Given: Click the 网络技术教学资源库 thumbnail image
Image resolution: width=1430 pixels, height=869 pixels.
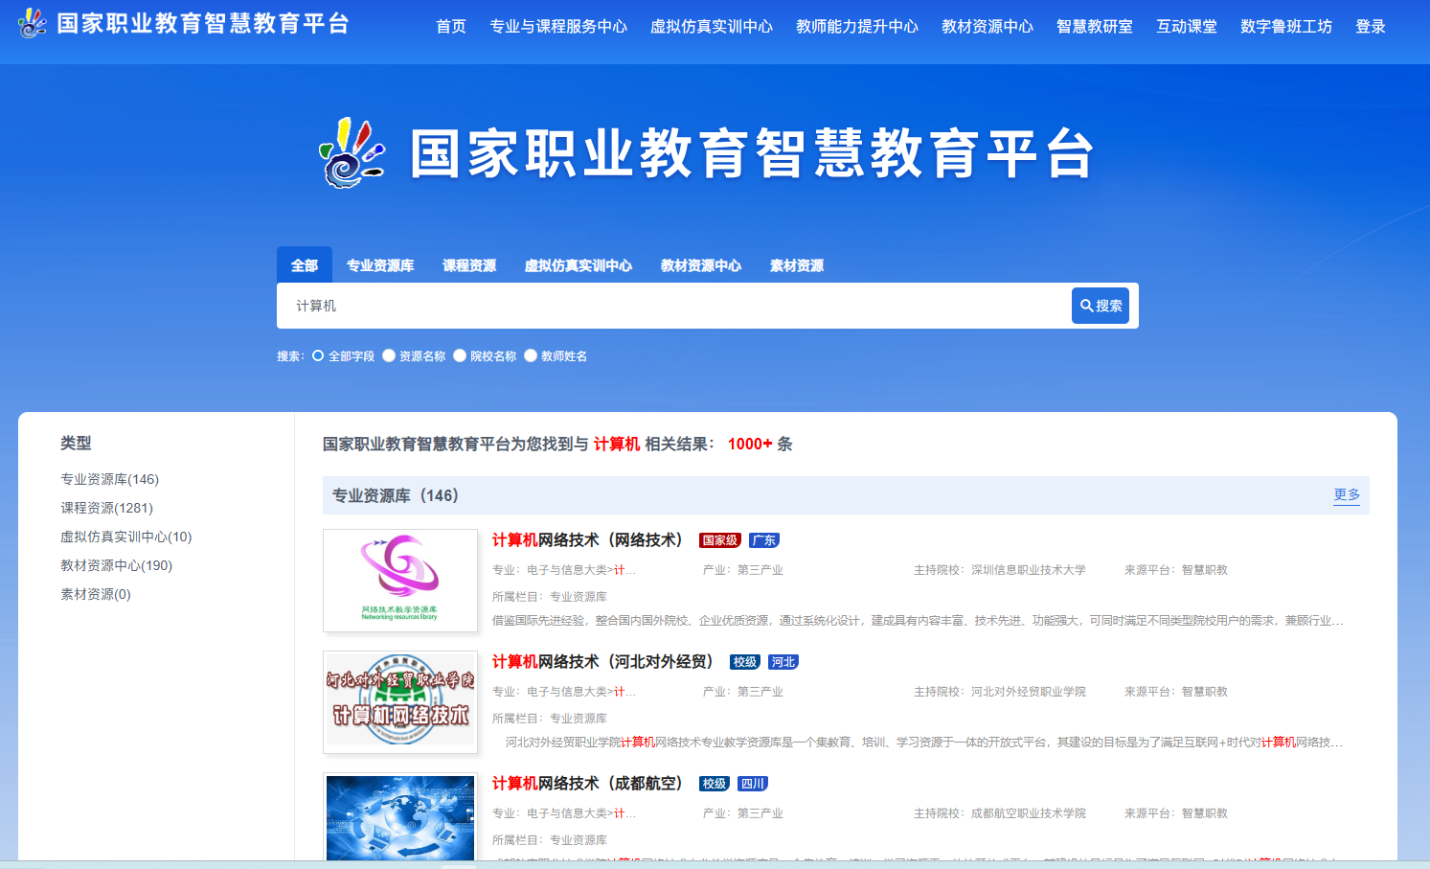Looking at the screenshot, I should (x=400, y=581).
